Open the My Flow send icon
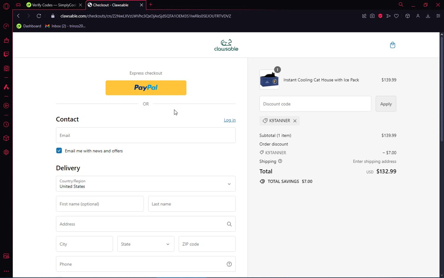Screen dimensions: 444x278 coord(388,16)
